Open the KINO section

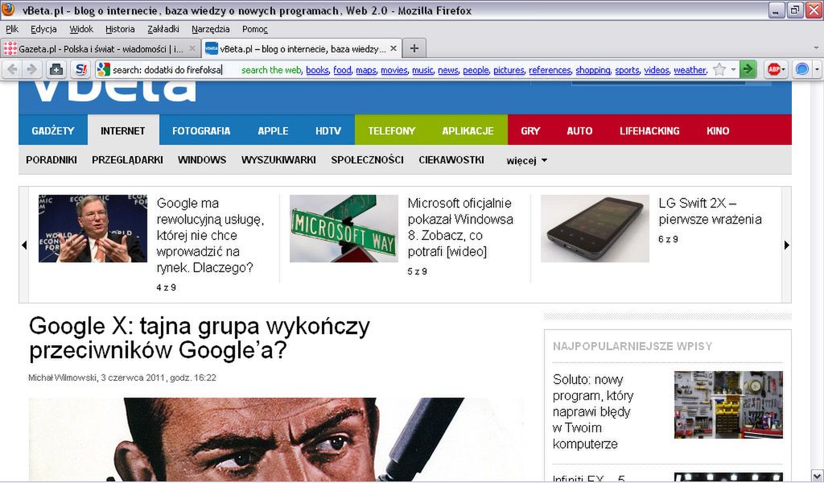pyautogui.click(x=718, y=130)
